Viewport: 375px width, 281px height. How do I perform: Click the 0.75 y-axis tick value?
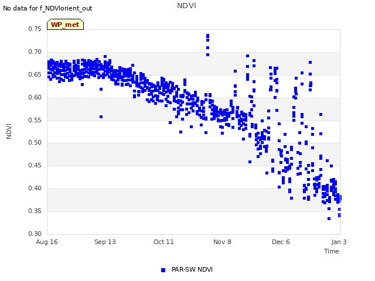click(35, 29)
